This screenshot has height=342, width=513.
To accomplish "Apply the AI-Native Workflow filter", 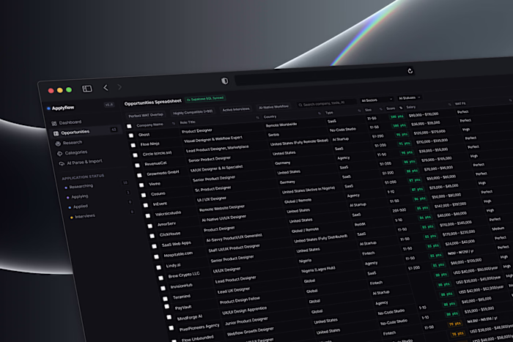I will (273, 107).
